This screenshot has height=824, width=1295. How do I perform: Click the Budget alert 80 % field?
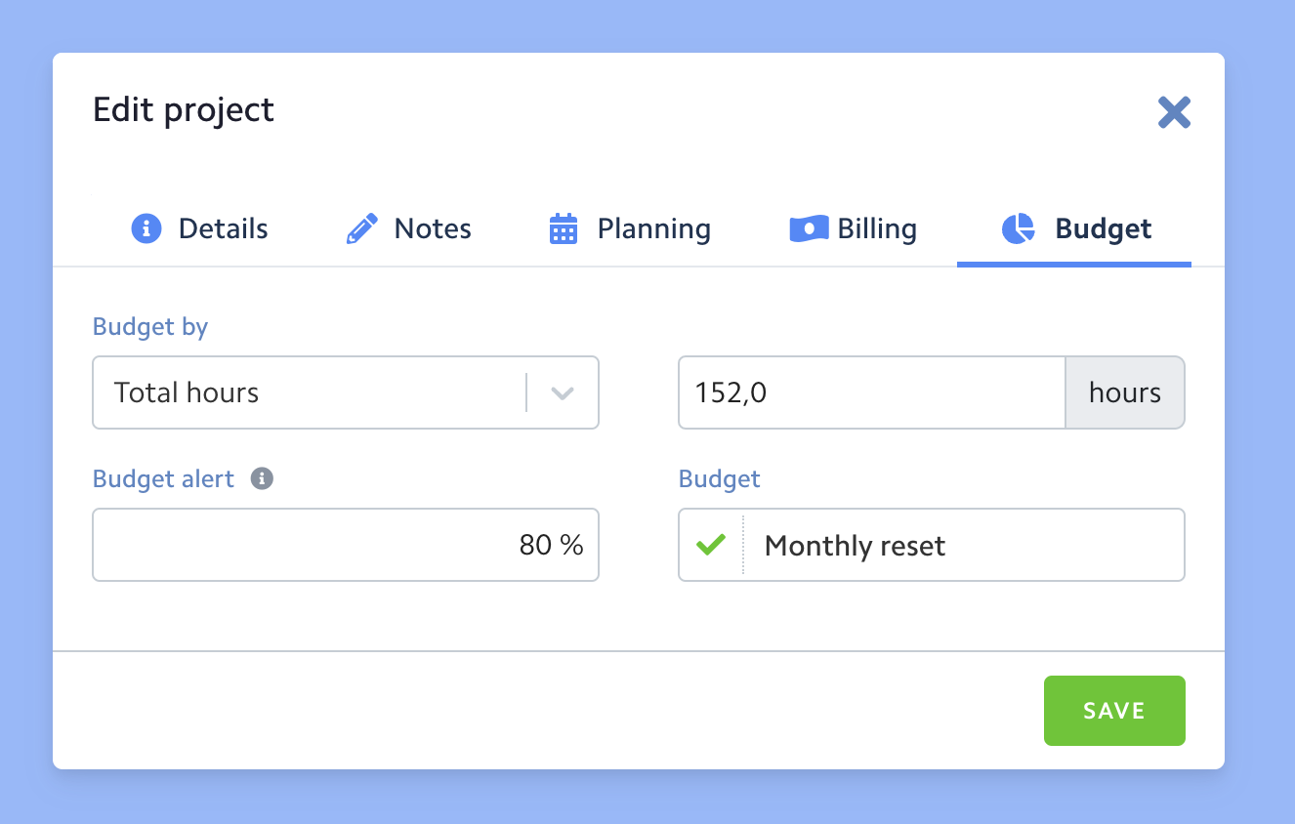point(345,545)
